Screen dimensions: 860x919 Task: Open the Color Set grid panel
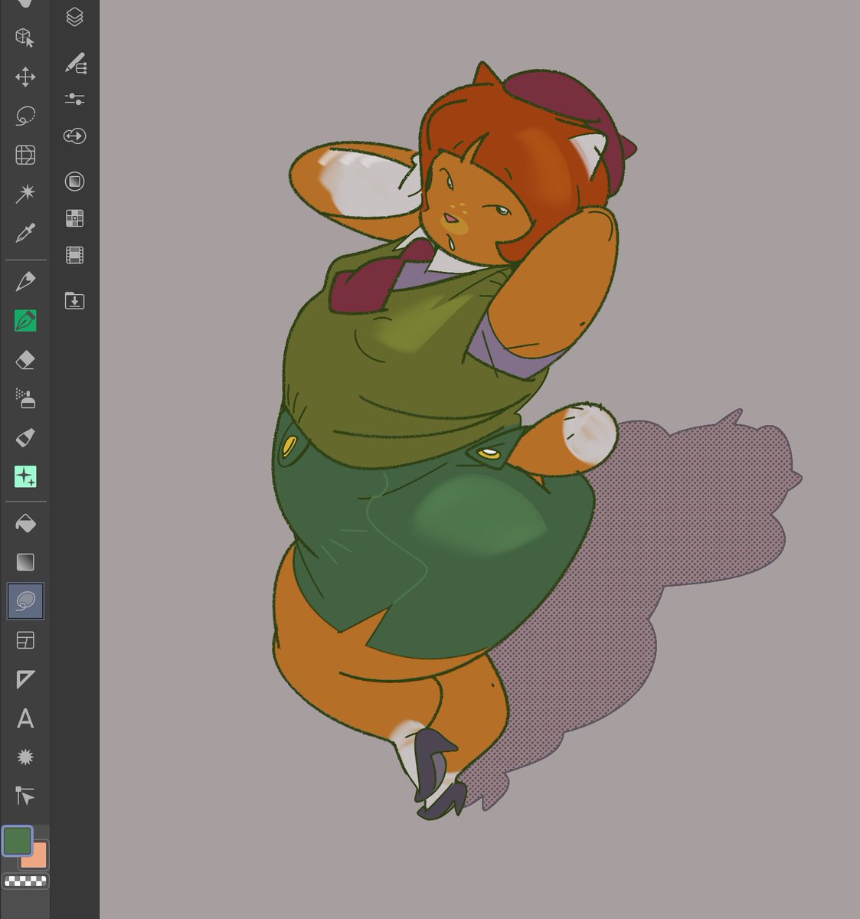pyautogui.click(x=74, y=218)
